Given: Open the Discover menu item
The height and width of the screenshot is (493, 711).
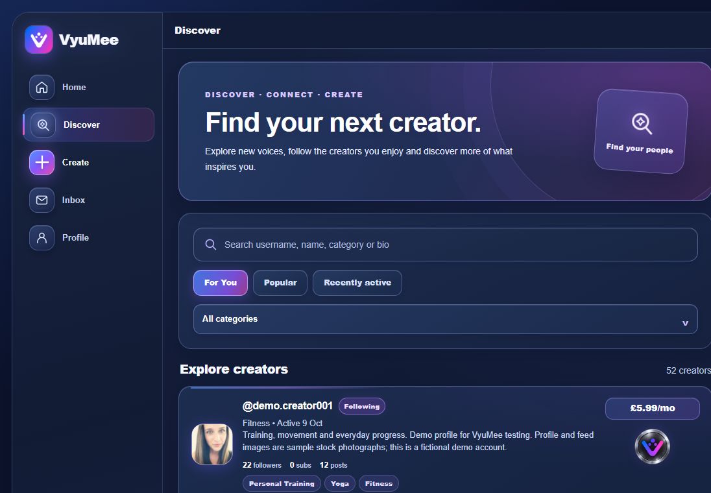Looking at the screenshot, I should pos(88,125).
